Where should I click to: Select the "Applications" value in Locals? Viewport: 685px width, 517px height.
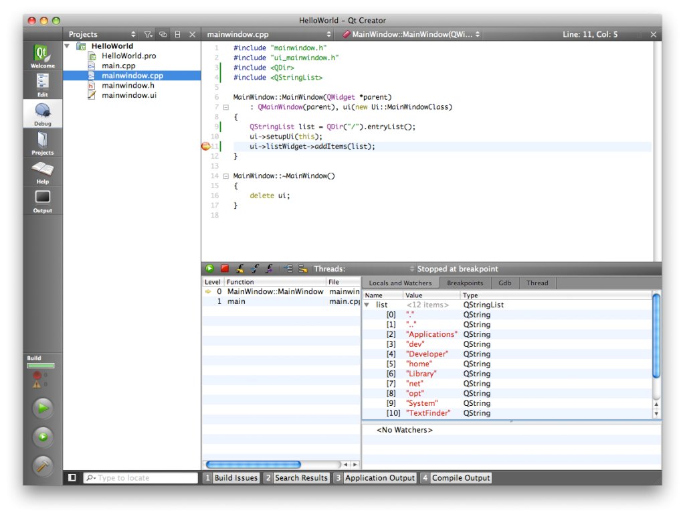click(x=431, y=334)
